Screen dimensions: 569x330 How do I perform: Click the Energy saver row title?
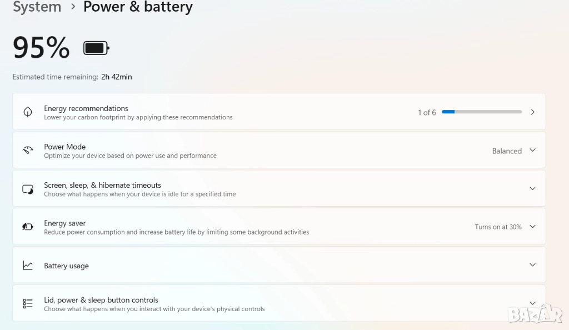[64, 223]
